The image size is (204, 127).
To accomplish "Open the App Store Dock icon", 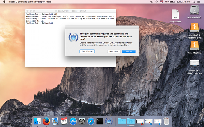I will (73, 121).
